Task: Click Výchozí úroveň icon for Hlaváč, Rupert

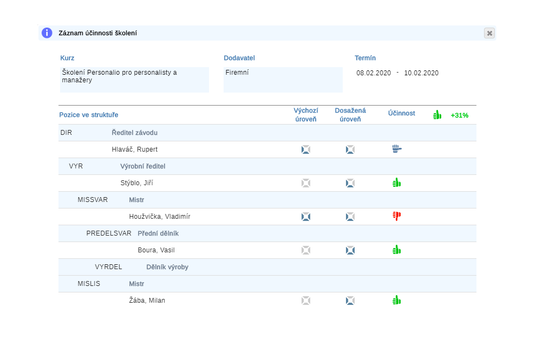Action: (306, 149)
